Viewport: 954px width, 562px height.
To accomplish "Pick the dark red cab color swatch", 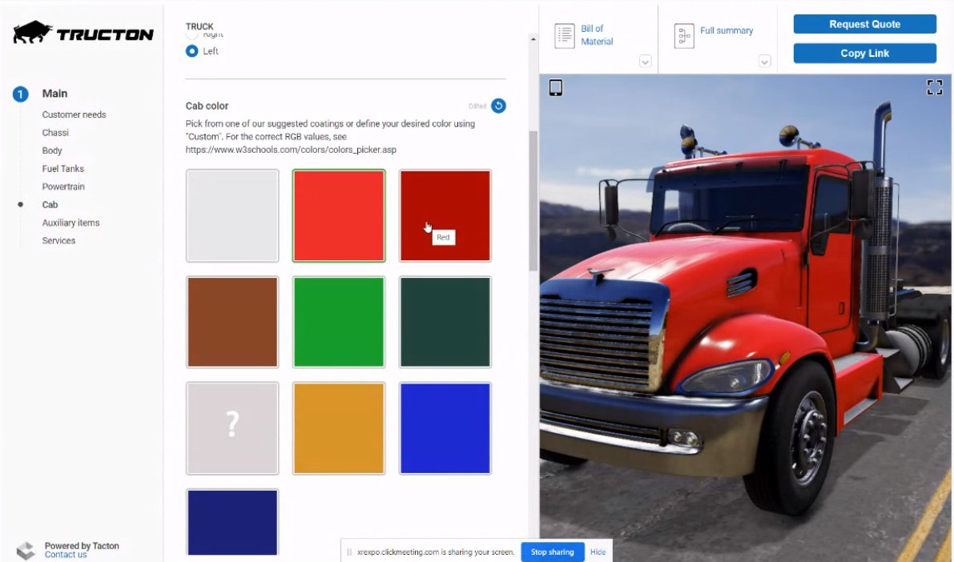I will [445, 215].
